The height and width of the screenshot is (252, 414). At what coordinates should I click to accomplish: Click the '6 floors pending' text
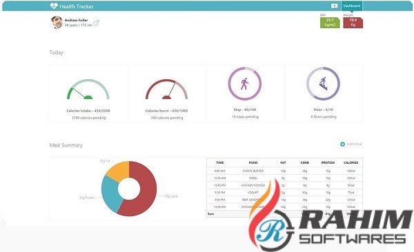click(x=324, y=117)
